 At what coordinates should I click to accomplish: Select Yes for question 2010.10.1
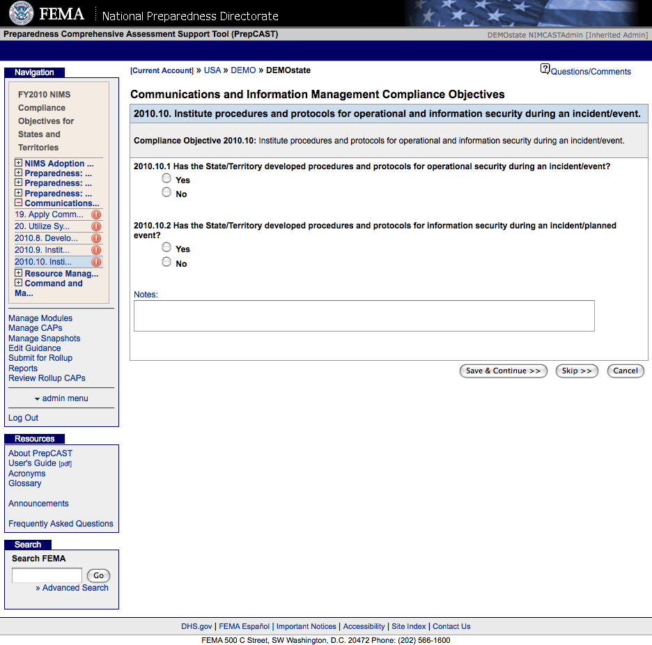tap(166, 178)
